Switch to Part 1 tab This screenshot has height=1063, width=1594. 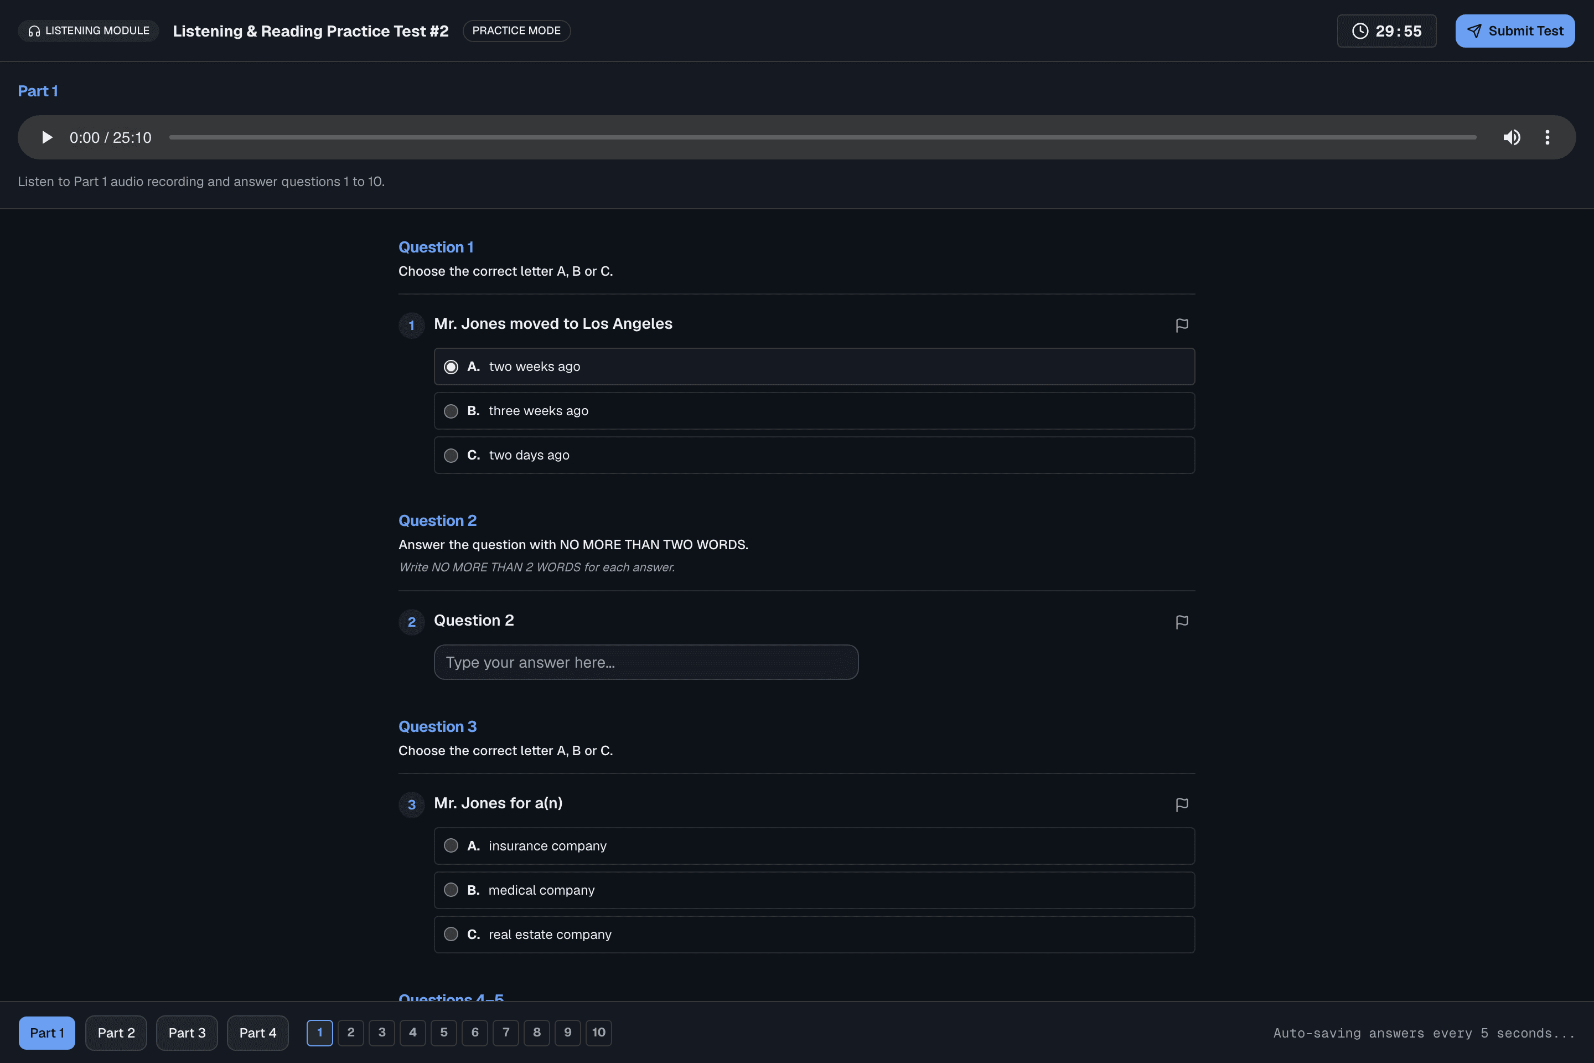[x=46, y=1033]
